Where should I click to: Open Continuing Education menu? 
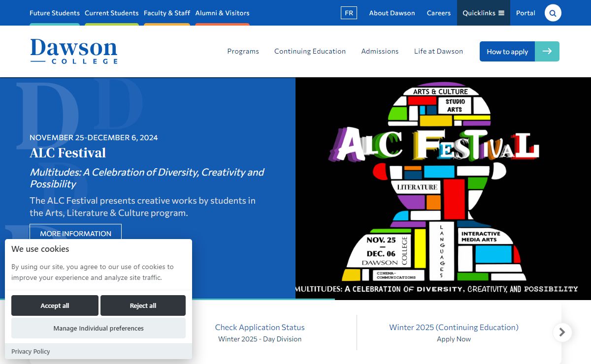310,51
